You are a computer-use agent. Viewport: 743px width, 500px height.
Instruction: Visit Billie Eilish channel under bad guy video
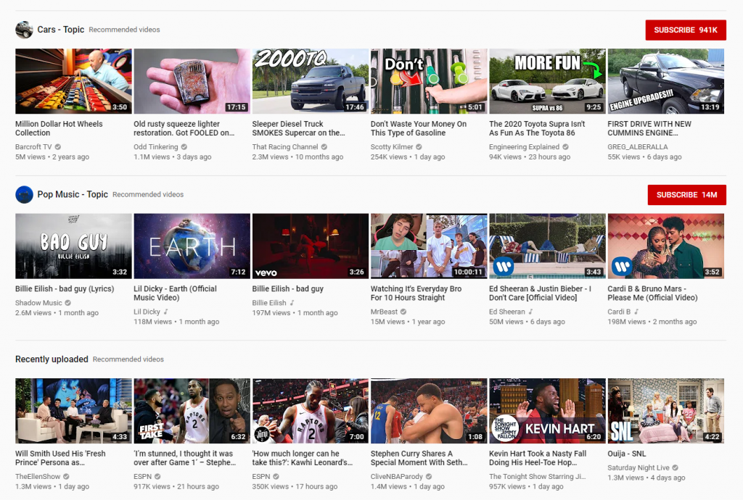(x=268, y=303)
